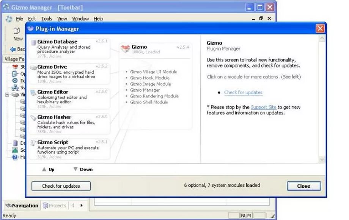The image size is (349, 220).
Task: Click the blue question mark Help tree icon
Action: pyautogui.click(x=15, y=157)
